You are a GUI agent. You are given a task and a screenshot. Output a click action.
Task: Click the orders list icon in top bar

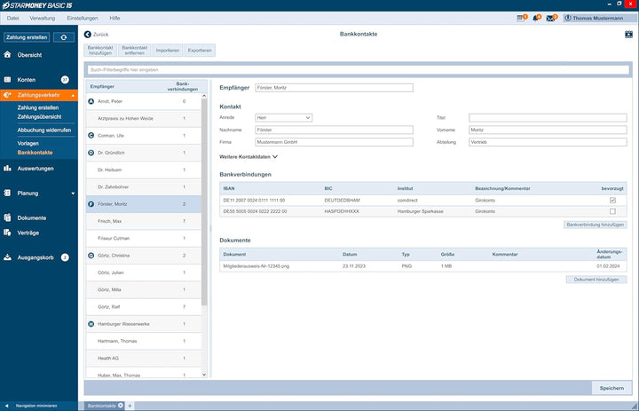(x=521, y=19)
